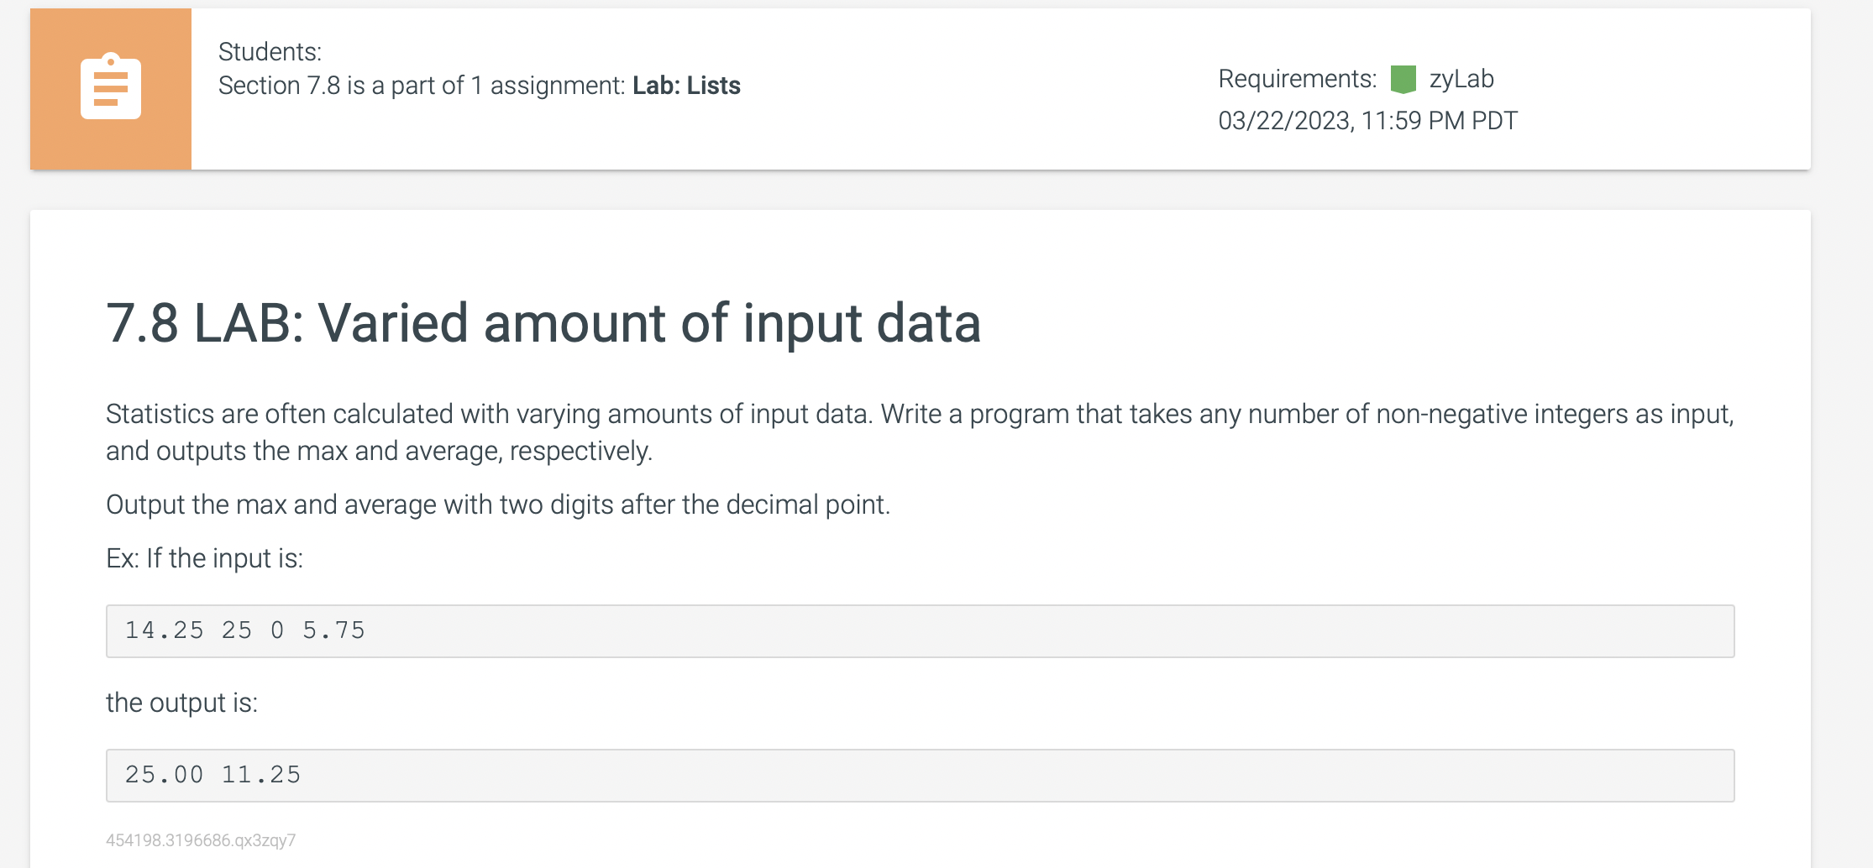Image resolution: width=1873 pixels, height=868 pixels.
Task: Click the sentence about two digits after decimal
Action: [x=498, y=505]
